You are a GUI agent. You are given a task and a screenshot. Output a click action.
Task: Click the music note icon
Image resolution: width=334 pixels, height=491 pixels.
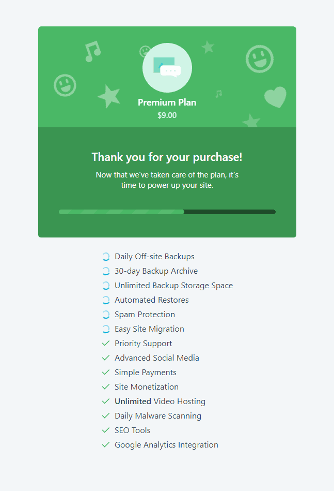92,52
